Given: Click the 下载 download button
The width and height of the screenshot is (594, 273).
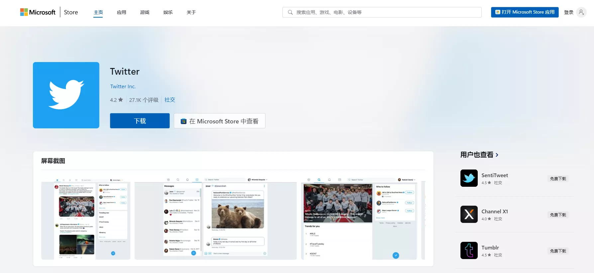Looking at the screenshot, I should 140,121.
